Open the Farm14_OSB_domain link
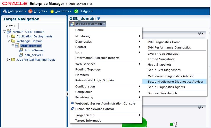Image resolution: width=211 pixels, height=128 pixels. pyautogui.click(x=28, y=32)
